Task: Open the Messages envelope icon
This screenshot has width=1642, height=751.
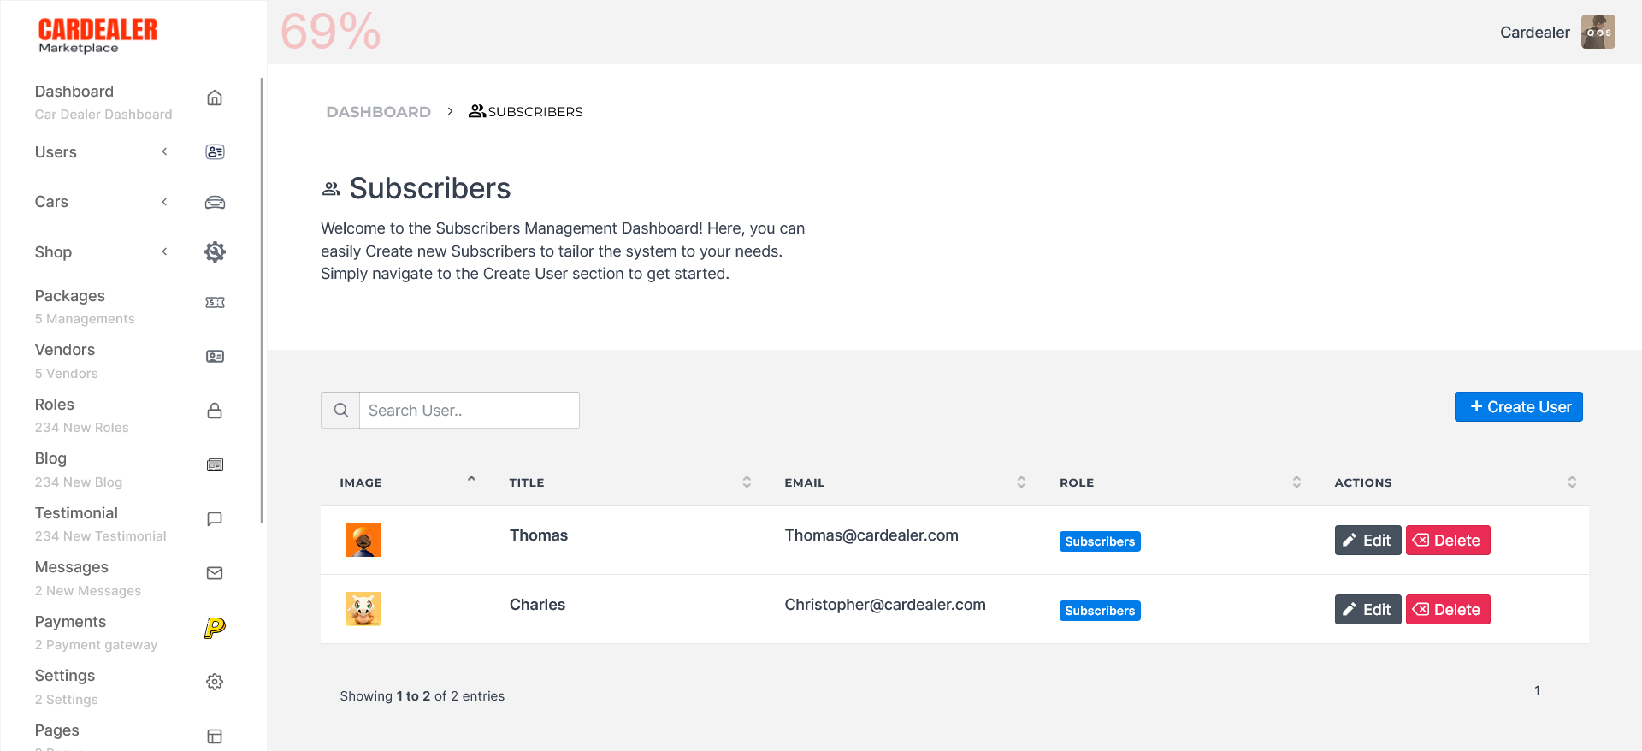Action: coord(214,573)
